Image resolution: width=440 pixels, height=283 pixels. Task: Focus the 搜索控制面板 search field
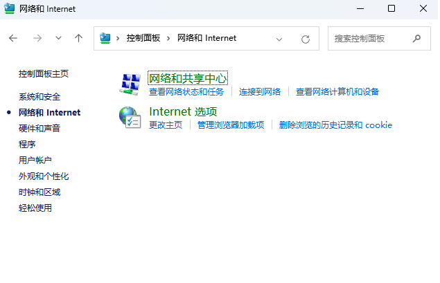(x=379, y=39)
